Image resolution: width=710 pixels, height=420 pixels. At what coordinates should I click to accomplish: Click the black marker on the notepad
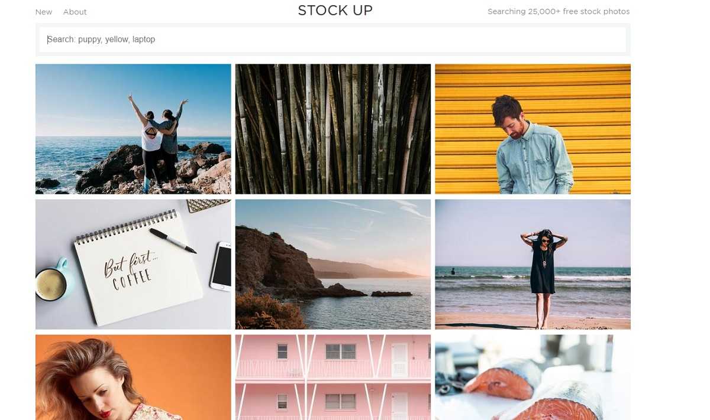(x=173, y=240)
